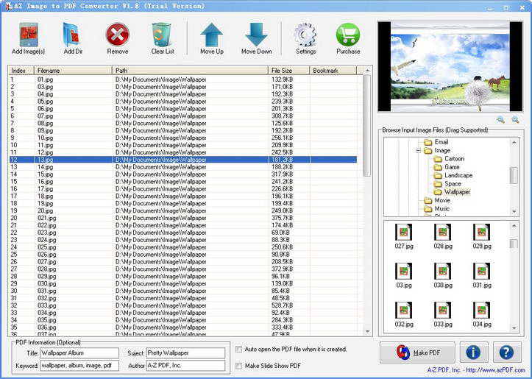This screenshot has height=379, width=532.
Task: Select the 032.jpg file thumbnail
Action: [404, 314]
